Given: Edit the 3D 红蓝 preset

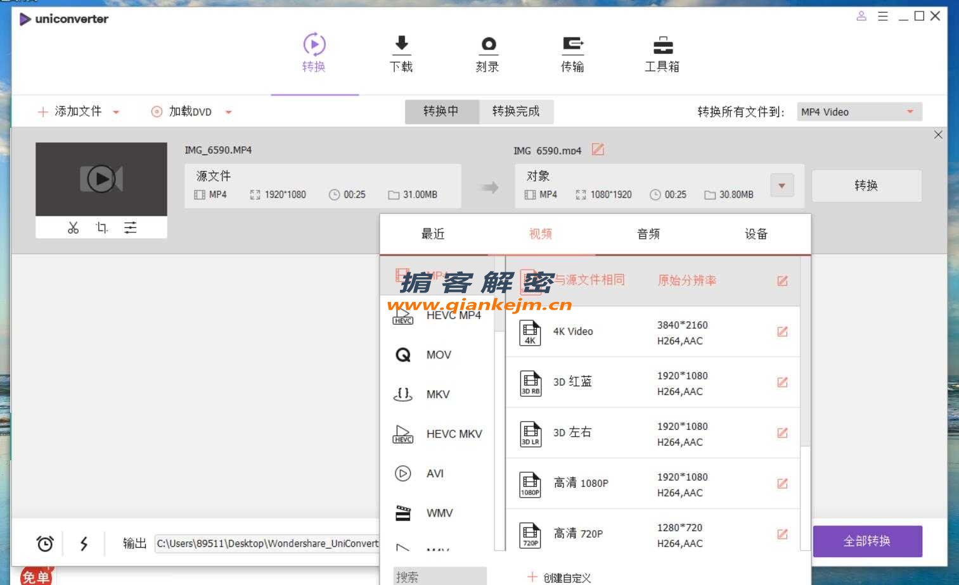Looking at the screenshot, I should pyautogui.click(x=783, y=382).
